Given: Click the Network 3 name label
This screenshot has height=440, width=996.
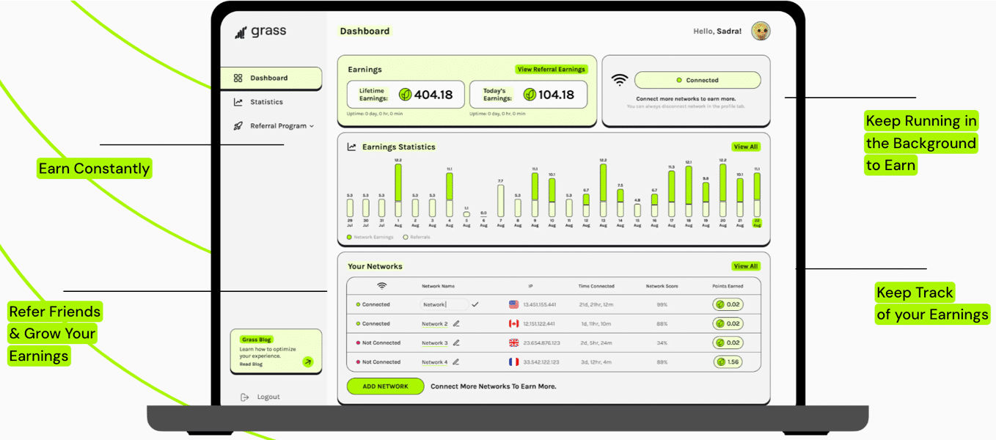Looking at the screenshot, I should click(x=434, y=342).
